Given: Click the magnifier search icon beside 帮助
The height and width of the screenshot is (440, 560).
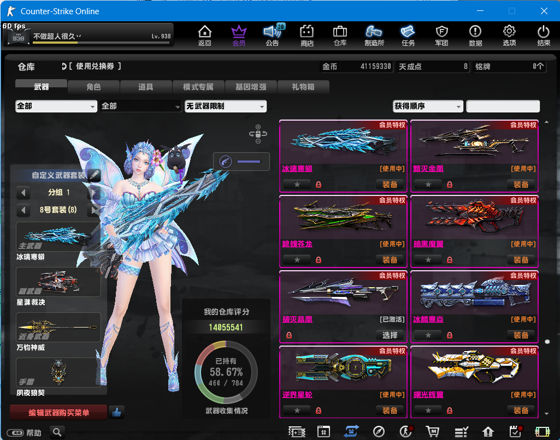Looking at the screenshot, I should pos(57,432).
